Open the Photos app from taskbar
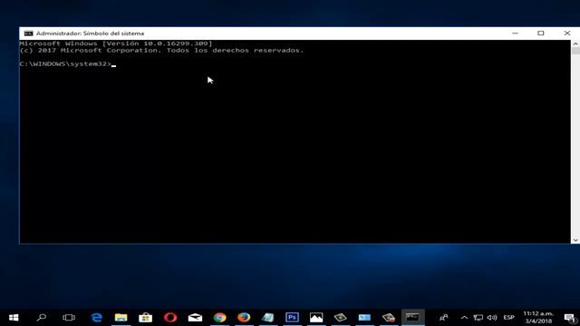The width and height of the screenshot is (580, 326). [316, 318]
